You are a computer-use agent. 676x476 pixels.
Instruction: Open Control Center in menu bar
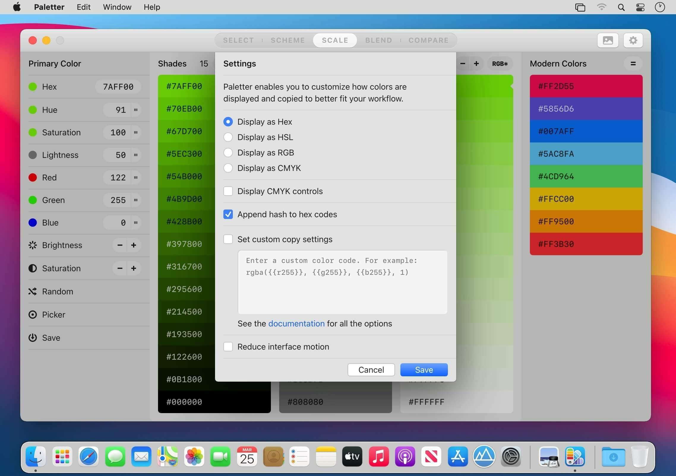pyautogui.click(x=640, y=7)
